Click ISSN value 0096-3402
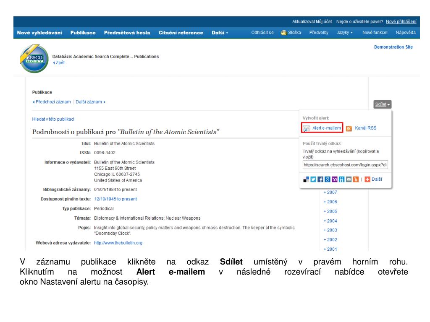 (105, 153)
